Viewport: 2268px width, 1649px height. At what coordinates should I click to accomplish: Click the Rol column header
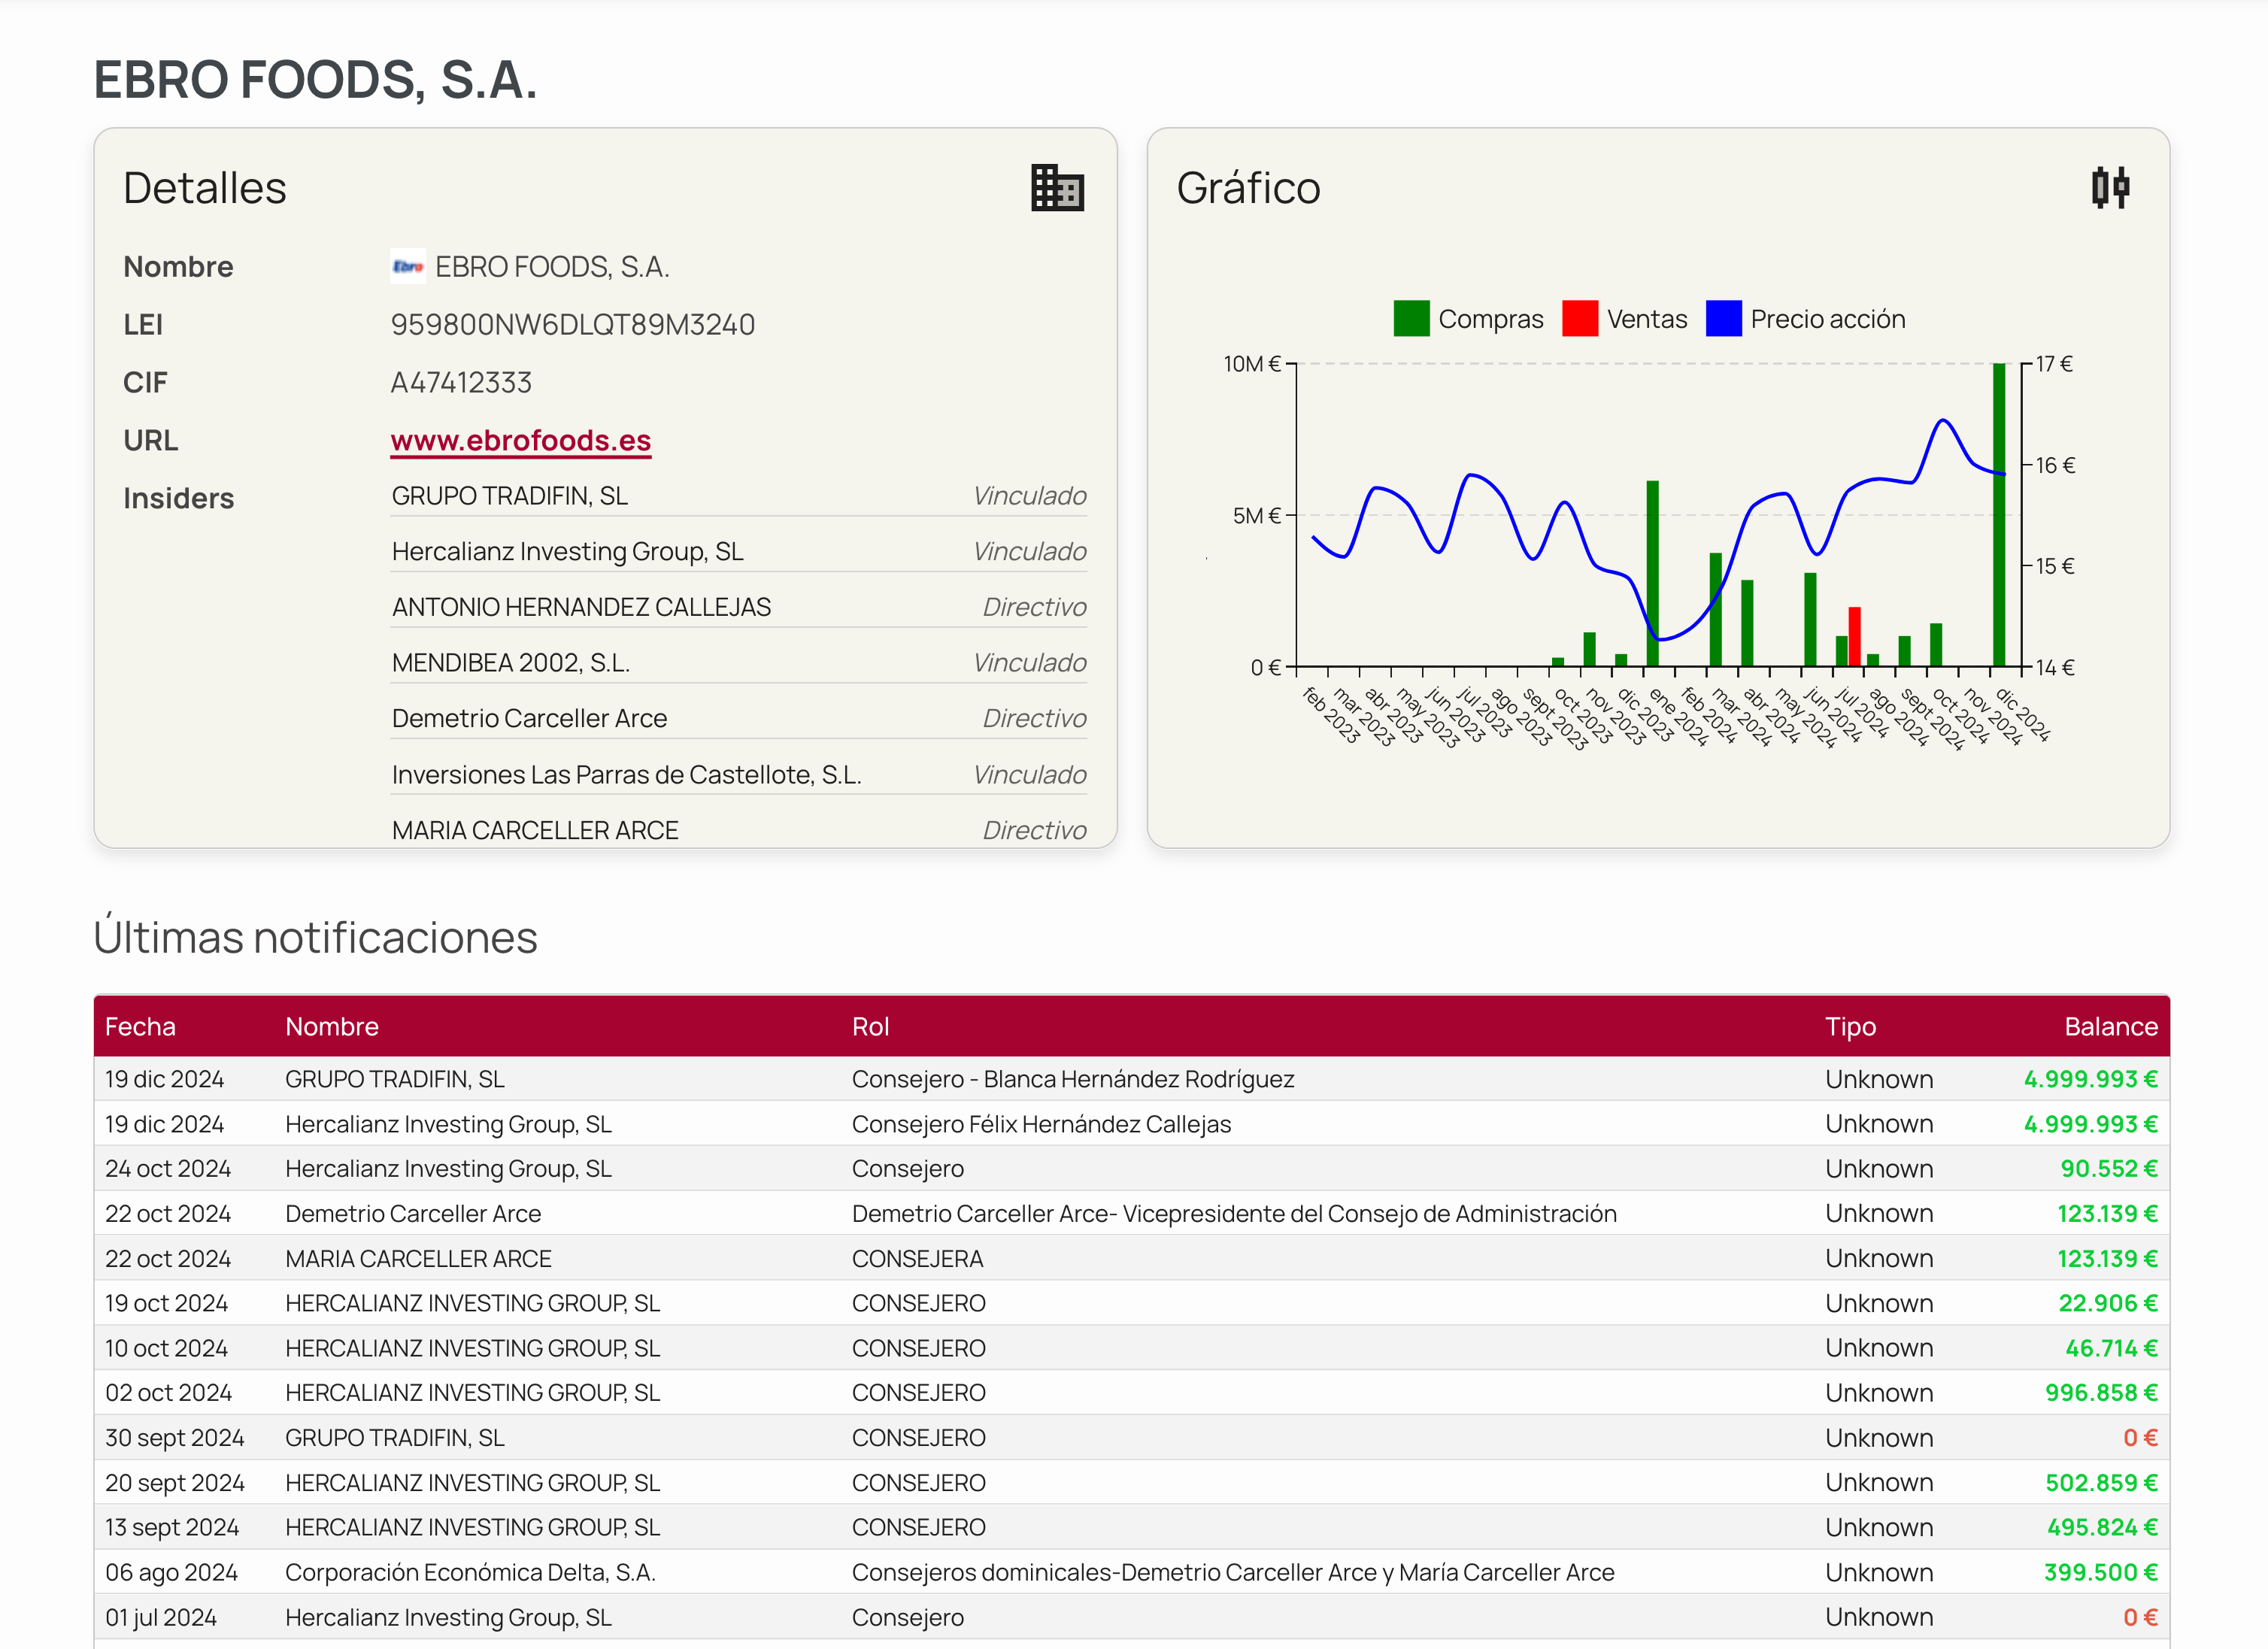[x=870, y=1027]
